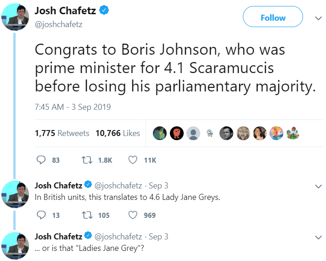View the 1,775 Retweets list
The height and width of the screenshot is (261, 326).
[62, 133]
